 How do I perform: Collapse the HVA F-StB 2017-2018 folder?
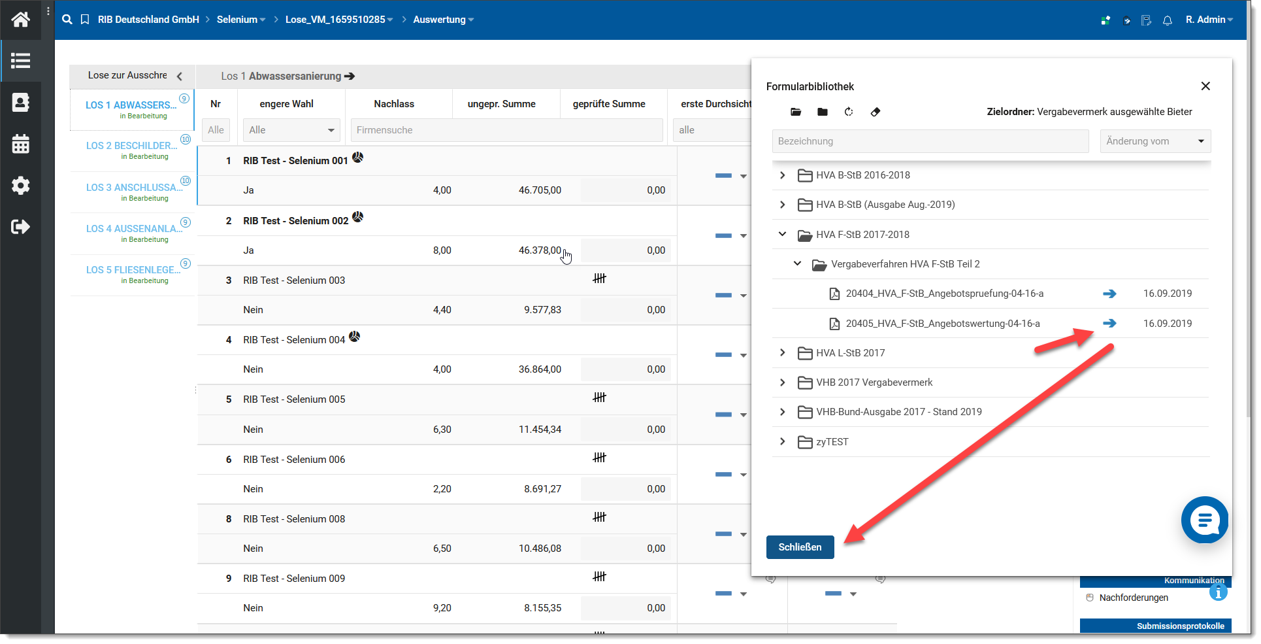point(783,234)
